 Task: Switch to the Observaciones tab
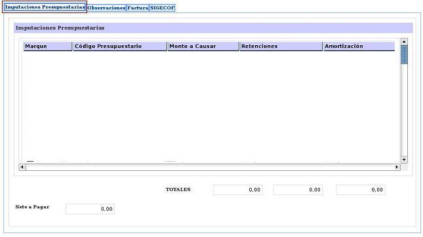click(x=106, y=8)
